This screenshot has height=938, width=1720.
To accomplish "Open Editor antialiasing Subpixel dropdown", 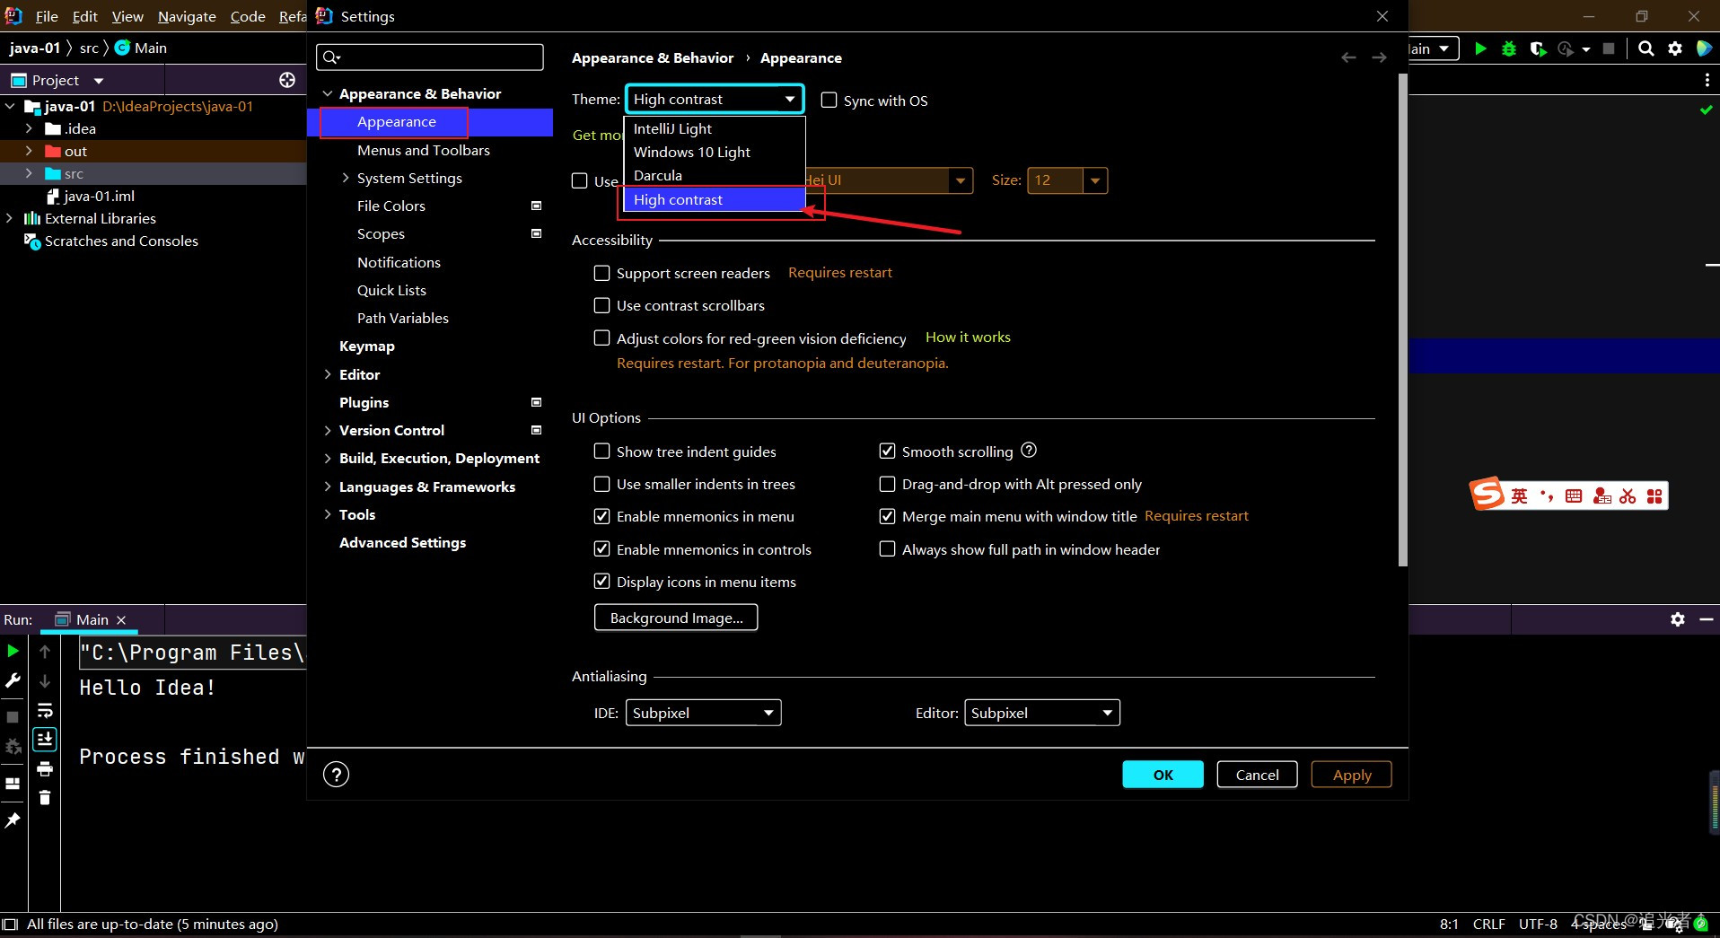I will coord(1042,713).
